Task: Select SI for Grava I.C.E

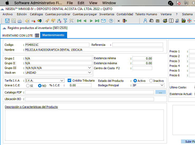Action: pos(28,86)
